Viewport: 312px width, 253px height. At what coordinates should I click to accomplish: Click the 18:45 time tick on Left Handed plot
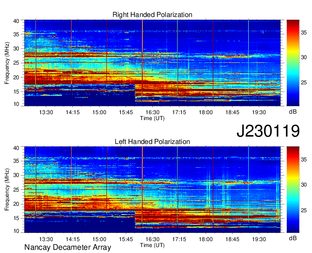(x=233, y=239)
